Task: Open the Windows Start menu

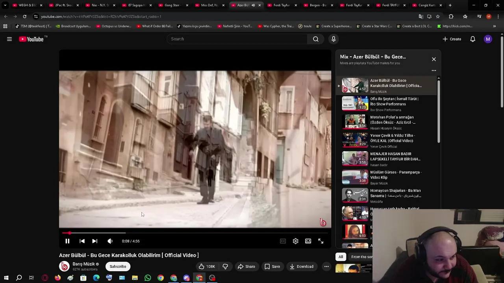Action: click(6, 278)
